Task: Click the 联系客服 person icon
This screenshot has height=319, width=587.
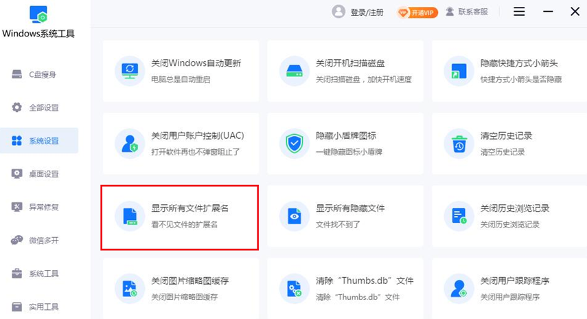Action: [450, 12]
